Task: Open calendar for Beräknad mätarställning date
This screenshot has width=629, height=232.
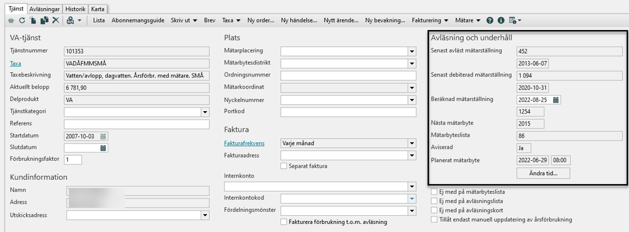Action: coord(556,100)
